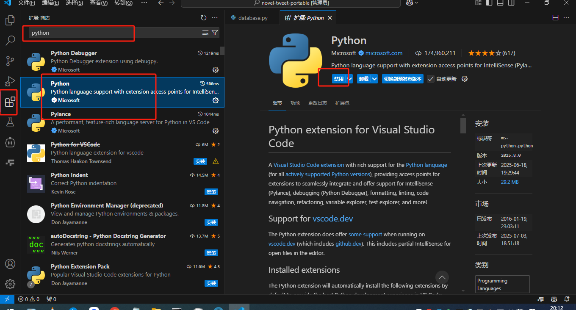Toggle the 自动更新 checkbox

(x=431, y=79)
